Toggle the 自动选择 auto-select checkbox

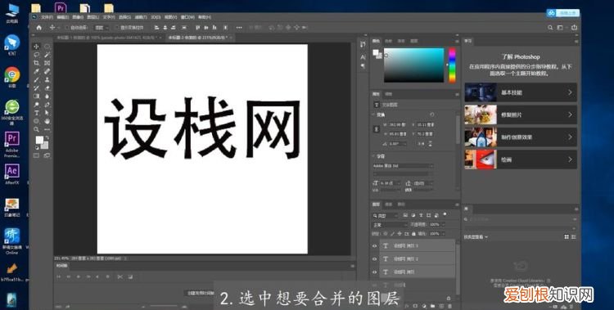67,28
